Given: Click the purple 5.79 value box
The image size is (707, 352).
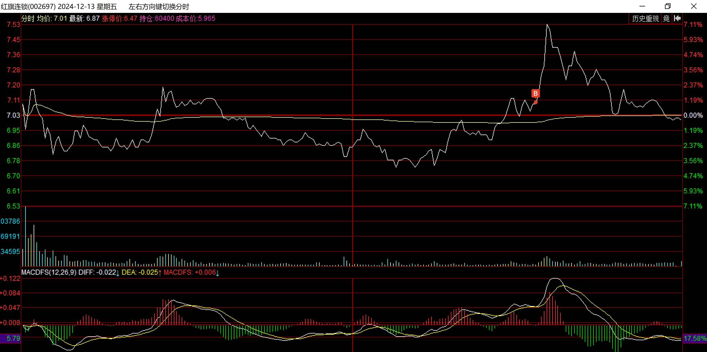Looking at the screenshot, I should (10, 338).
